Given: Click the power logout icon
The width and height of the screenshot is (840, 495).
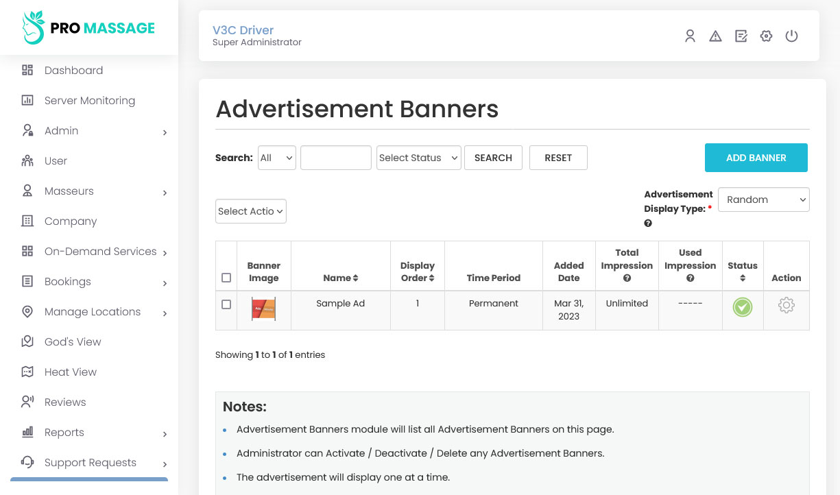Looking at the screenshot, I should click(x=791, y=36).
